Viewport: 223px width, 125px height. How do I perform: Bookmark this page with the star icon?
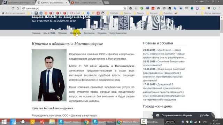(125, 8)
